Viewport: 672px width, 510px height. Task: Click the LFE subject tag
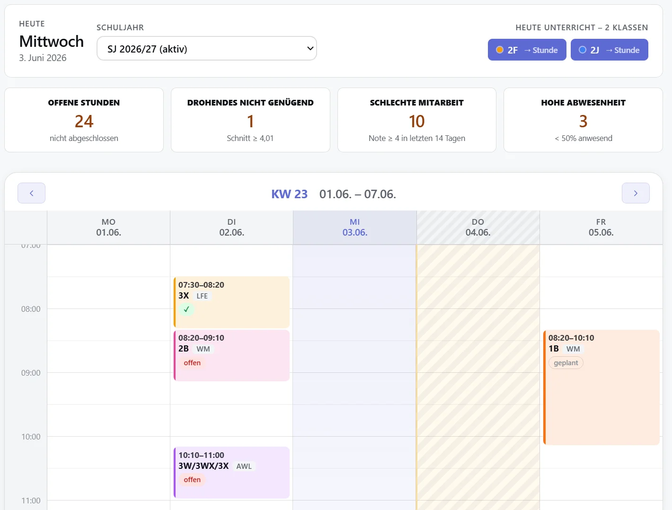point(202,296)
